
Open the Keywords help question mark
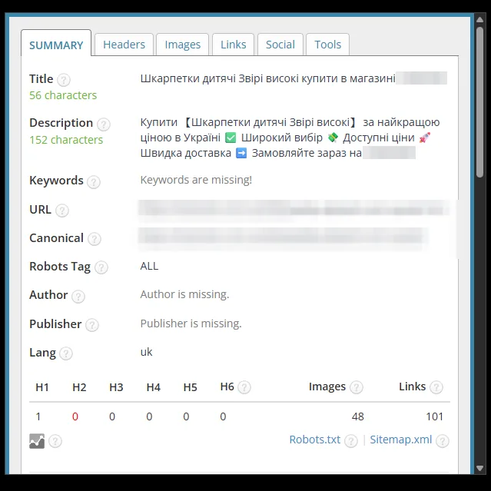[94, 182]
